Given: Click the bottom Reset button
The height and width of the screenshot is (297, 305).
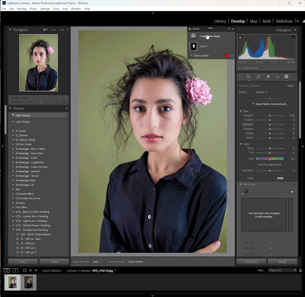Looking at the screenshot, I should click(282, 262).
